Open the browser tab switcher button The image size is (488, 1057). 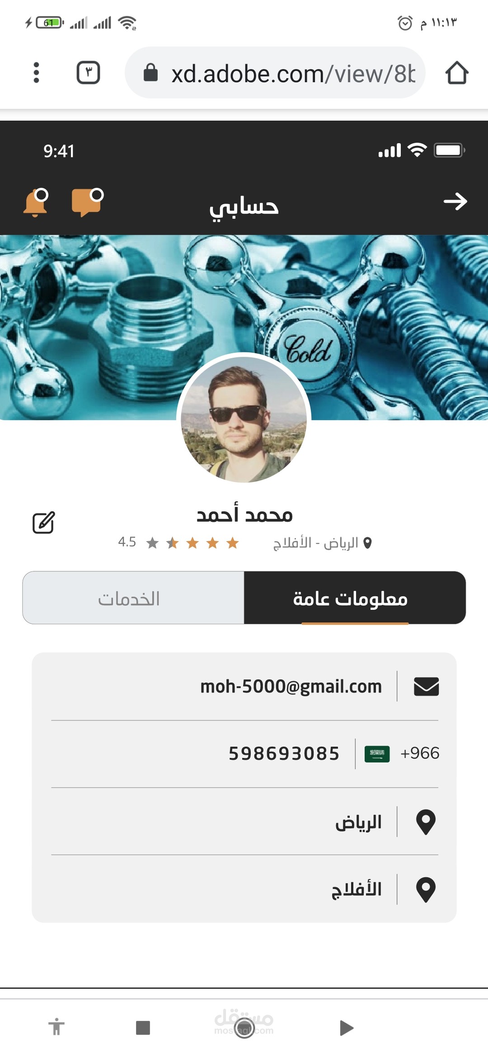pos(88,73)
